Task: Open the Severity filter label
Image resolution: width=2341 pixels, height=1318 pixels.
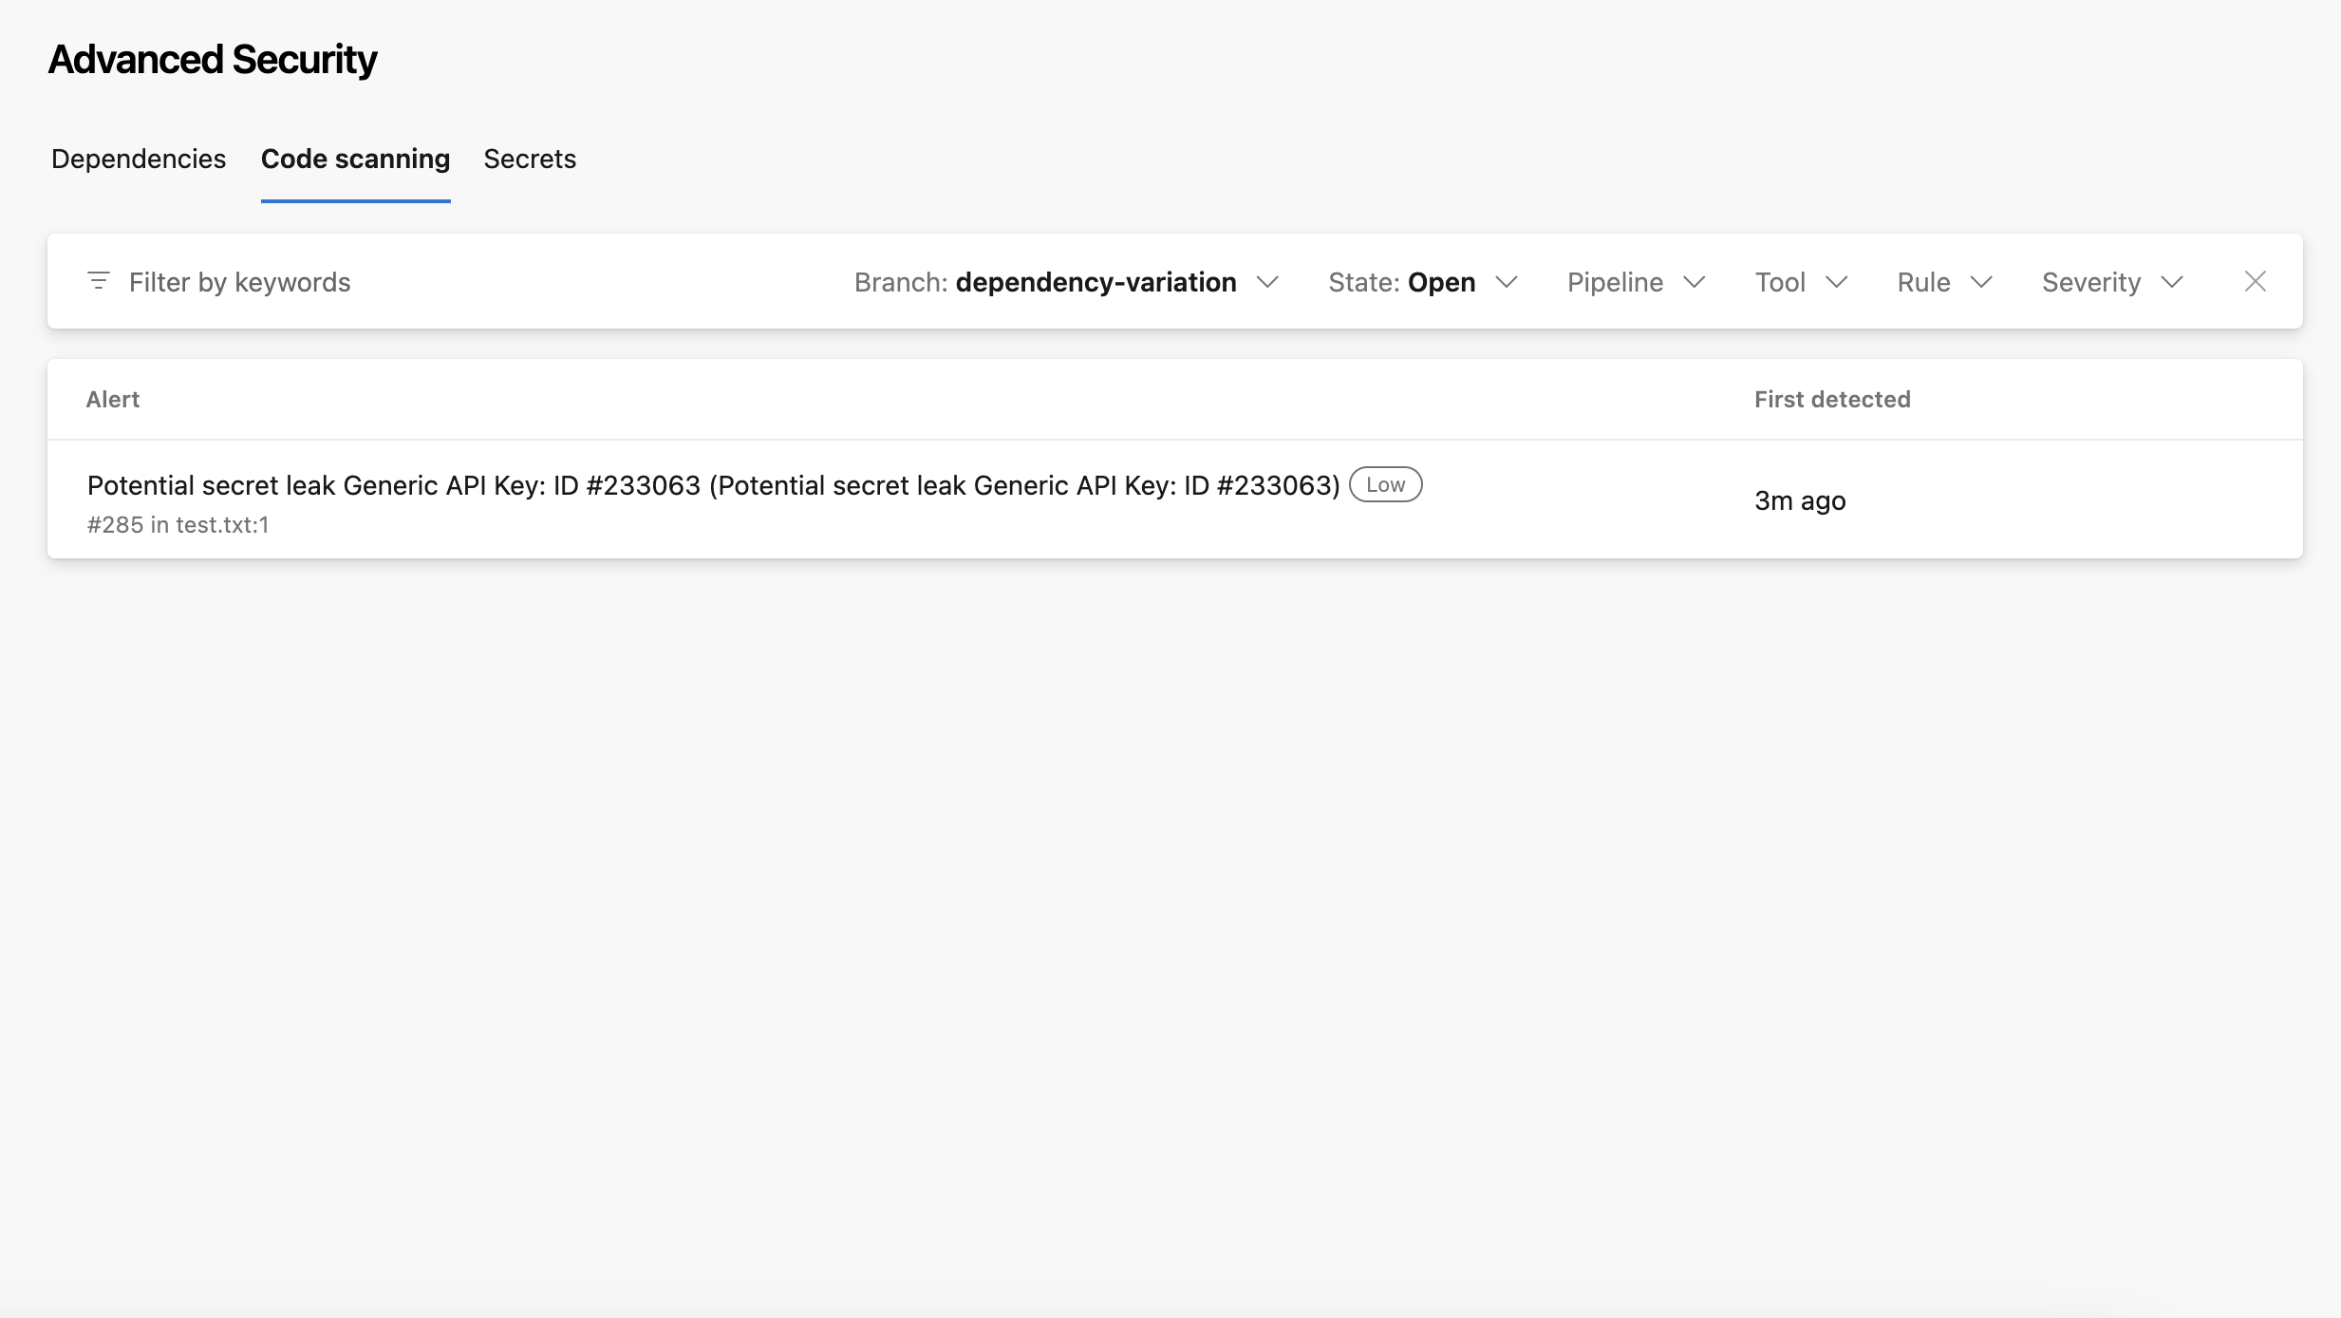Action: point(2091,282)
